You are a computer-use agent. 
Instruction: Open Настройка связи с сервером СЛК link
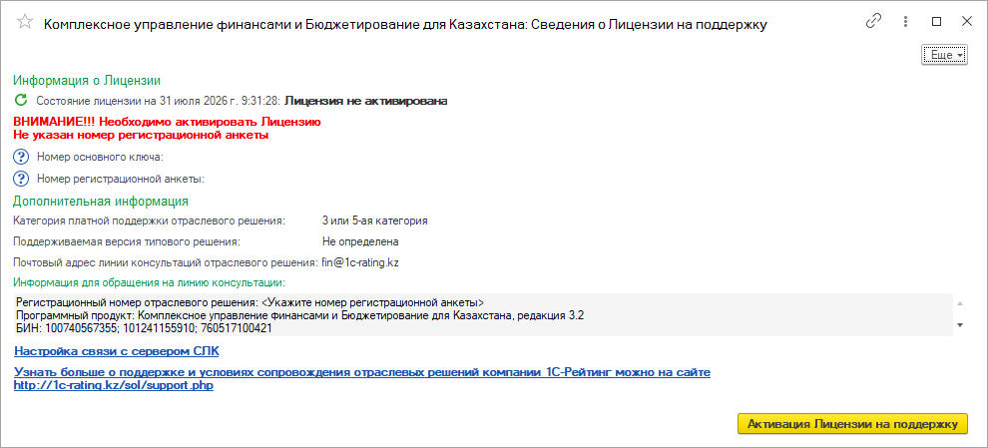[x=117, y=351]
